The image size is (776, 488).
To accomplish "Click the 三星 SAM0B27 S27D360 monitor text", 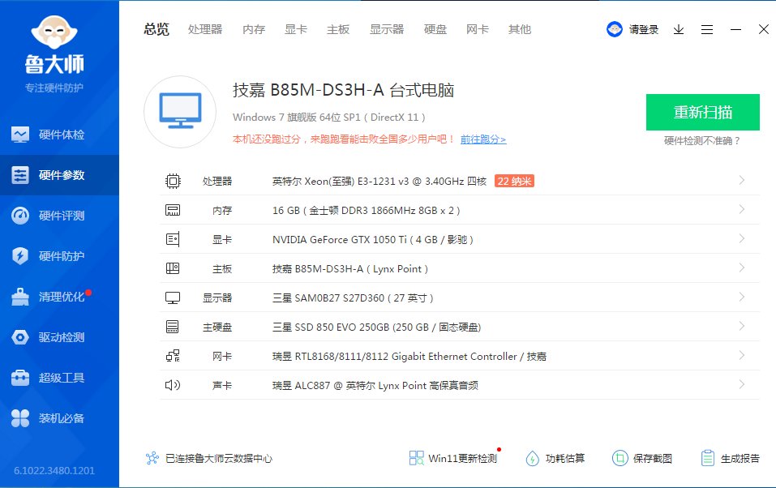I will tap(353, 298).
